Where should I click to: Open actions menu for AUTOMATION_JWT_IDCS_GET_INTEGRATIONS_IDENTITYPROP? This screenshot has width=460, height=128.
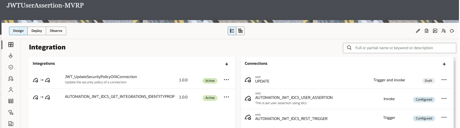tap(226, 97)
